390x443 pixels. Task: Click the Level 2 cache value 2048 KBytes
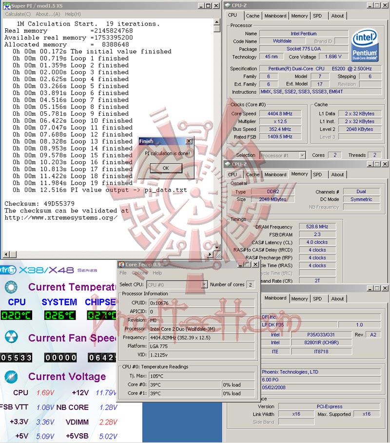360,129
